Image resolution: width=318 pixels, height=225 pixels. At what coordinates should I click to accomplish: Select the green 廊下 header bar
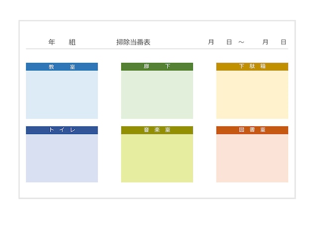157,67
